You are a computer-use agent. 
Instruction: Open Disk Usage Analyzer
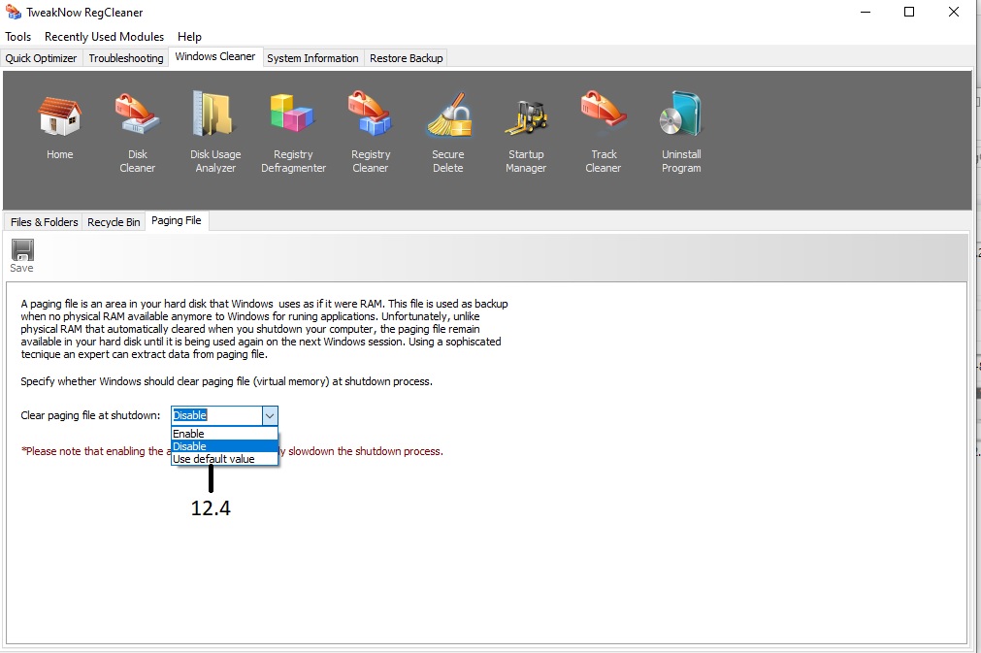point(214,114)
